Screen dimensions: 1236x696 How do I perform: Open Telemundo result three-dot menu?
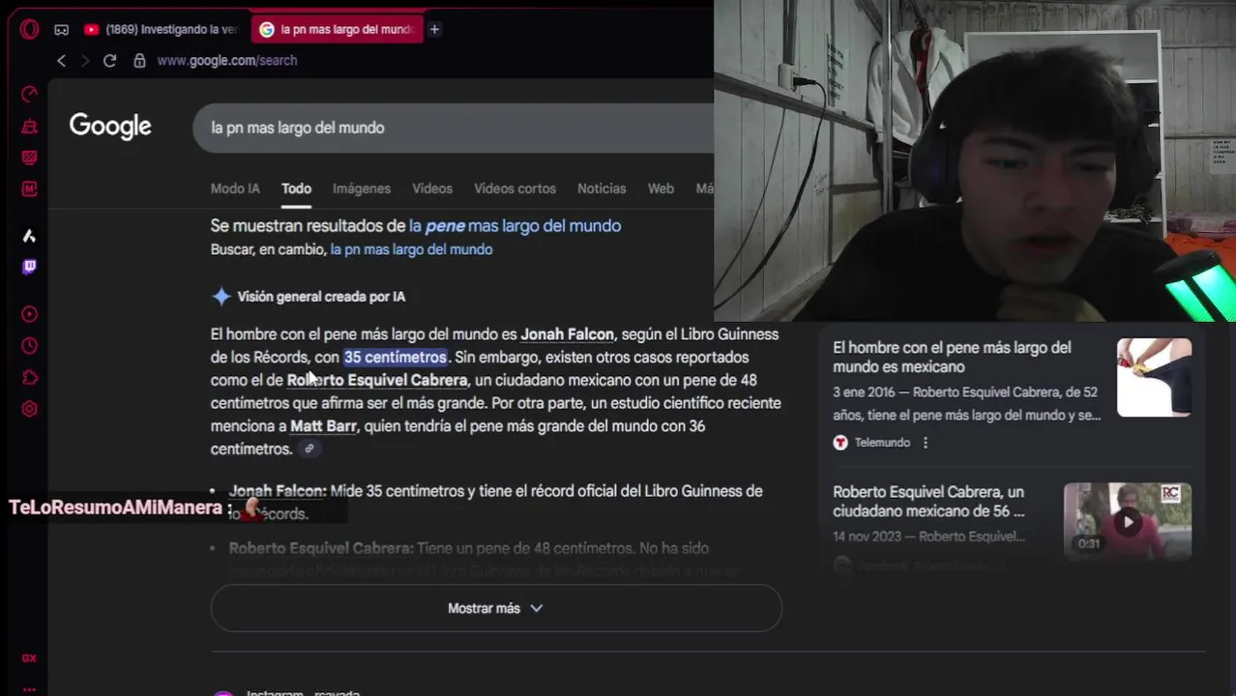[925, 443]
